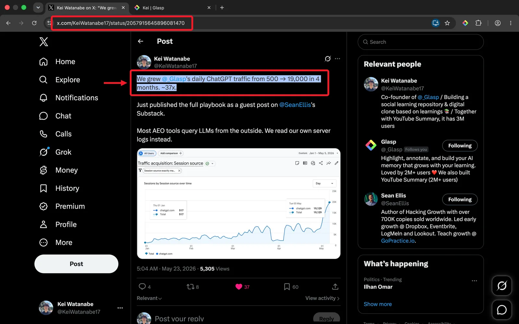Open Chrome profile icon
519x324 pixels.
click(498, 23)
